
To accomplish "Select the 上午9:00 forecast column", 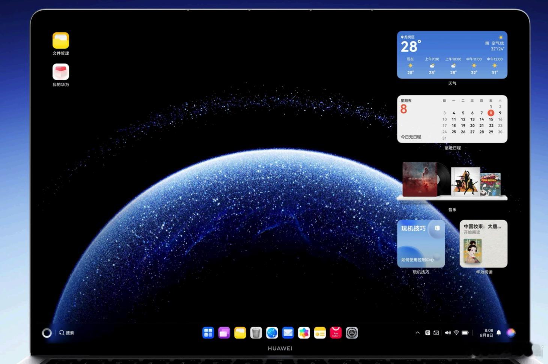I will (x=432, y=66).
